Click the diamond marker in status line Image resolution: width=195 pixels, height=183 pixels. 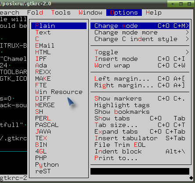(191, 178)
